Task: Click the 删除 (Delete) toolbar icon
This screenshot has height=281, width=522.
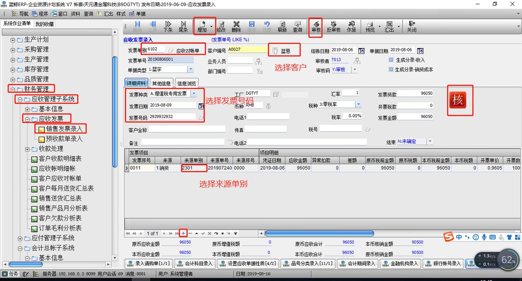Action: pos(236,26)
